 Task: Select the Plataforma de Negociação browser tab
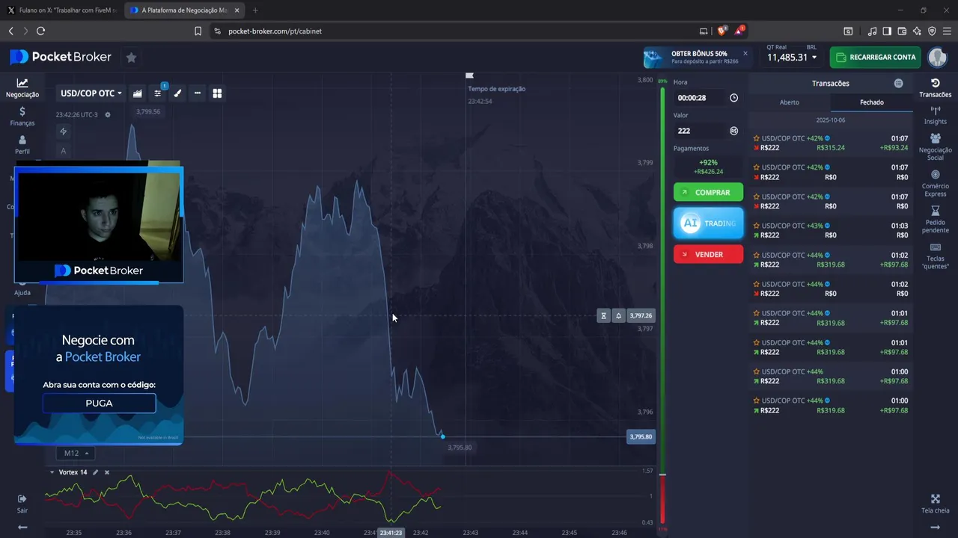[x=183, y=10]
